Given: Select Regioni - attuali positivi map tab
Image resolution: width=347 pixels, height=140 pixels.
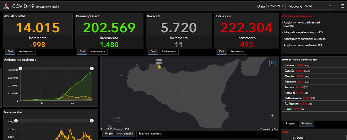Looking at the screenshot, I should pyautogui.click(x=118, y=134).
